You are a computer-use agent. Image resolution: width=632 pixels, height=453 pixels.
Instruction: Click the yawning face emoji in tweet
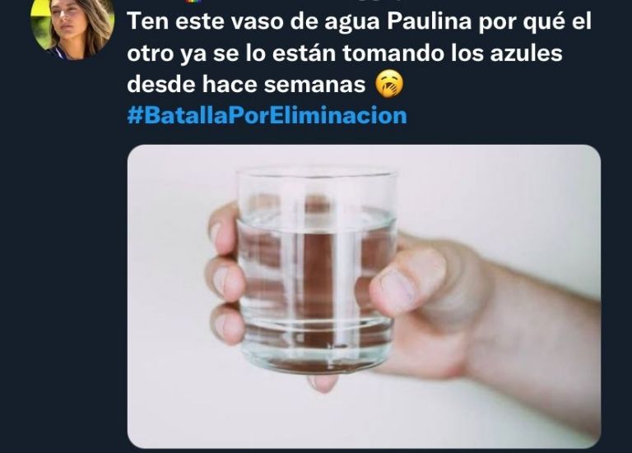[389, 84]
